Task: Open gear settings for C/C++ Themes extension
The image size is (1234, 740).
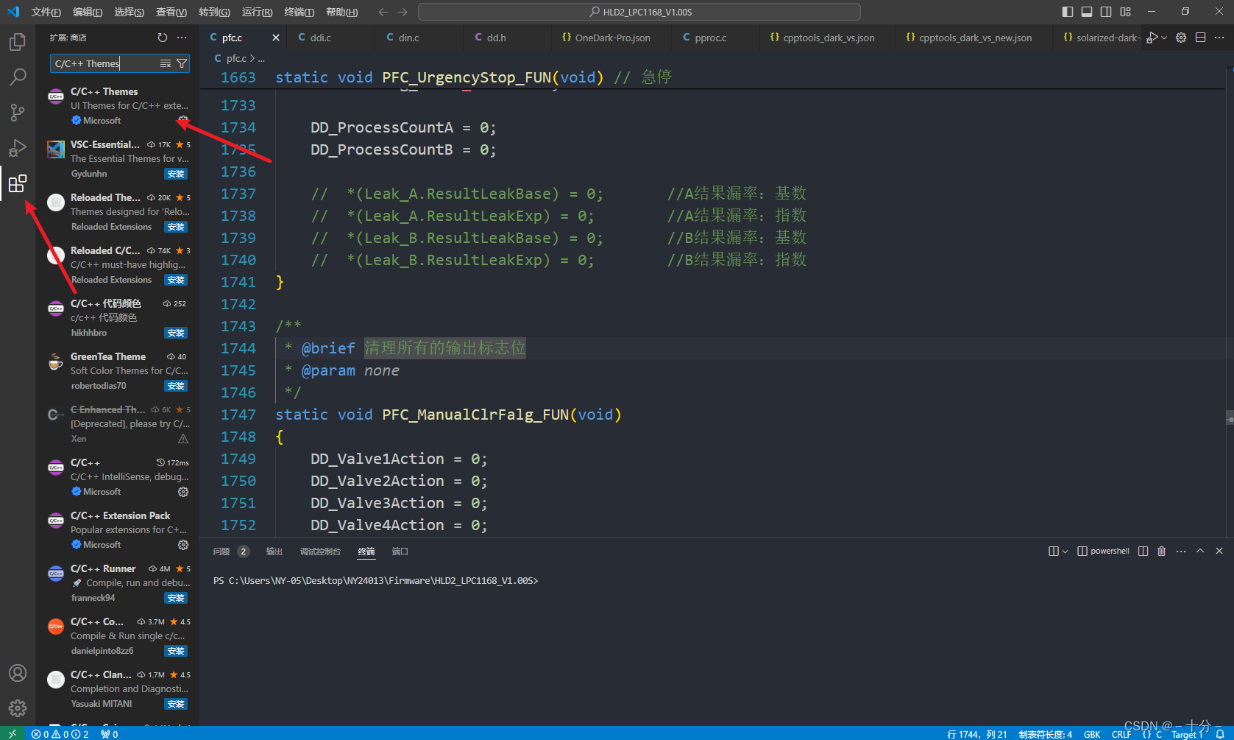Action: pos(183,120)
